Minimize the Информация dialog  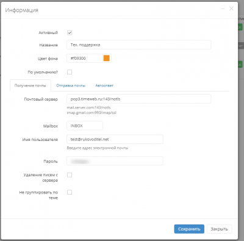coord(223,9)
